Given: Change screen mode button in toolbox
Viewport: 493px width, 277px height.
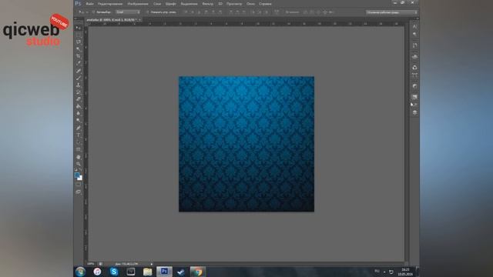Looking at the screenshot, I should 78,192.
